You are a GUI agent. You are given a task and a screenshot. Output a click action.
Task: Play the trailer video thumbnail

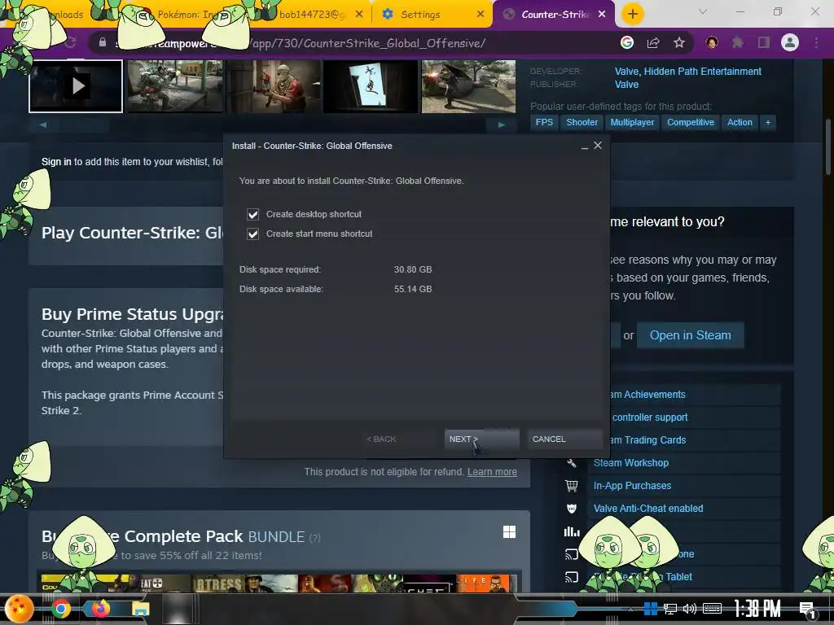pos(76,86)
